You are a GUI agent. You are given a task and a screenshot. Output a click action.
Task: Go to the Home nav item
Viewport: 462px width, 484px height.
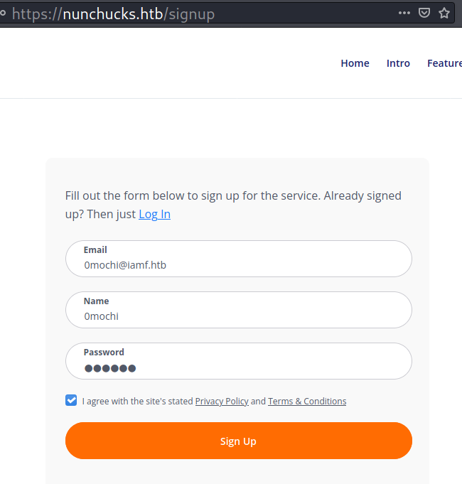point(355,63)
